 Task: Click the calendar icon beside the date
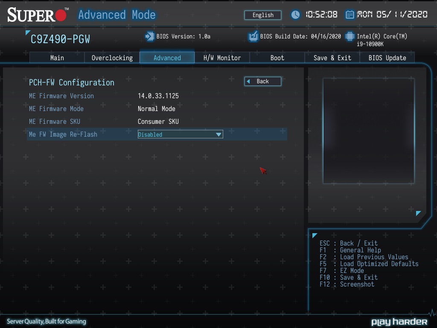coord(350,15)
